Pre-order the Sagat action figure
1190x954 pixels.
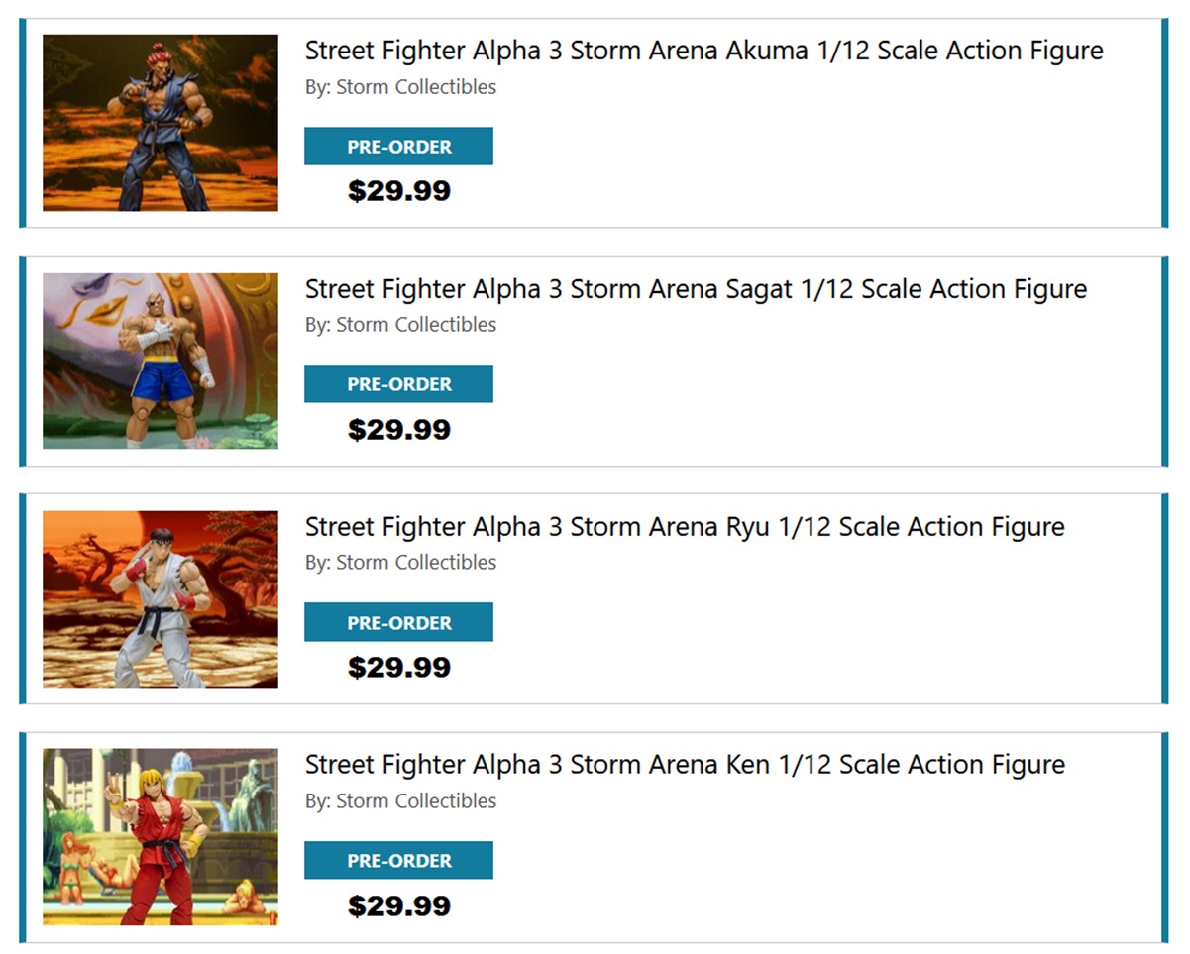(x=398, y=384)
